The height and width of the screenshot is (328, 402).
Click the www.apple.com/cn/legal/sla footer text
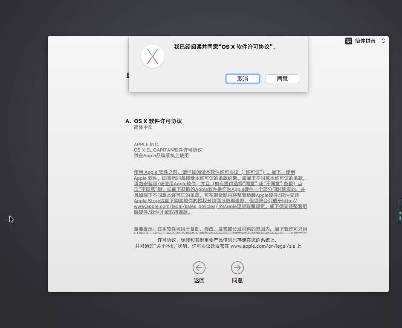click(x=263, y=246)
